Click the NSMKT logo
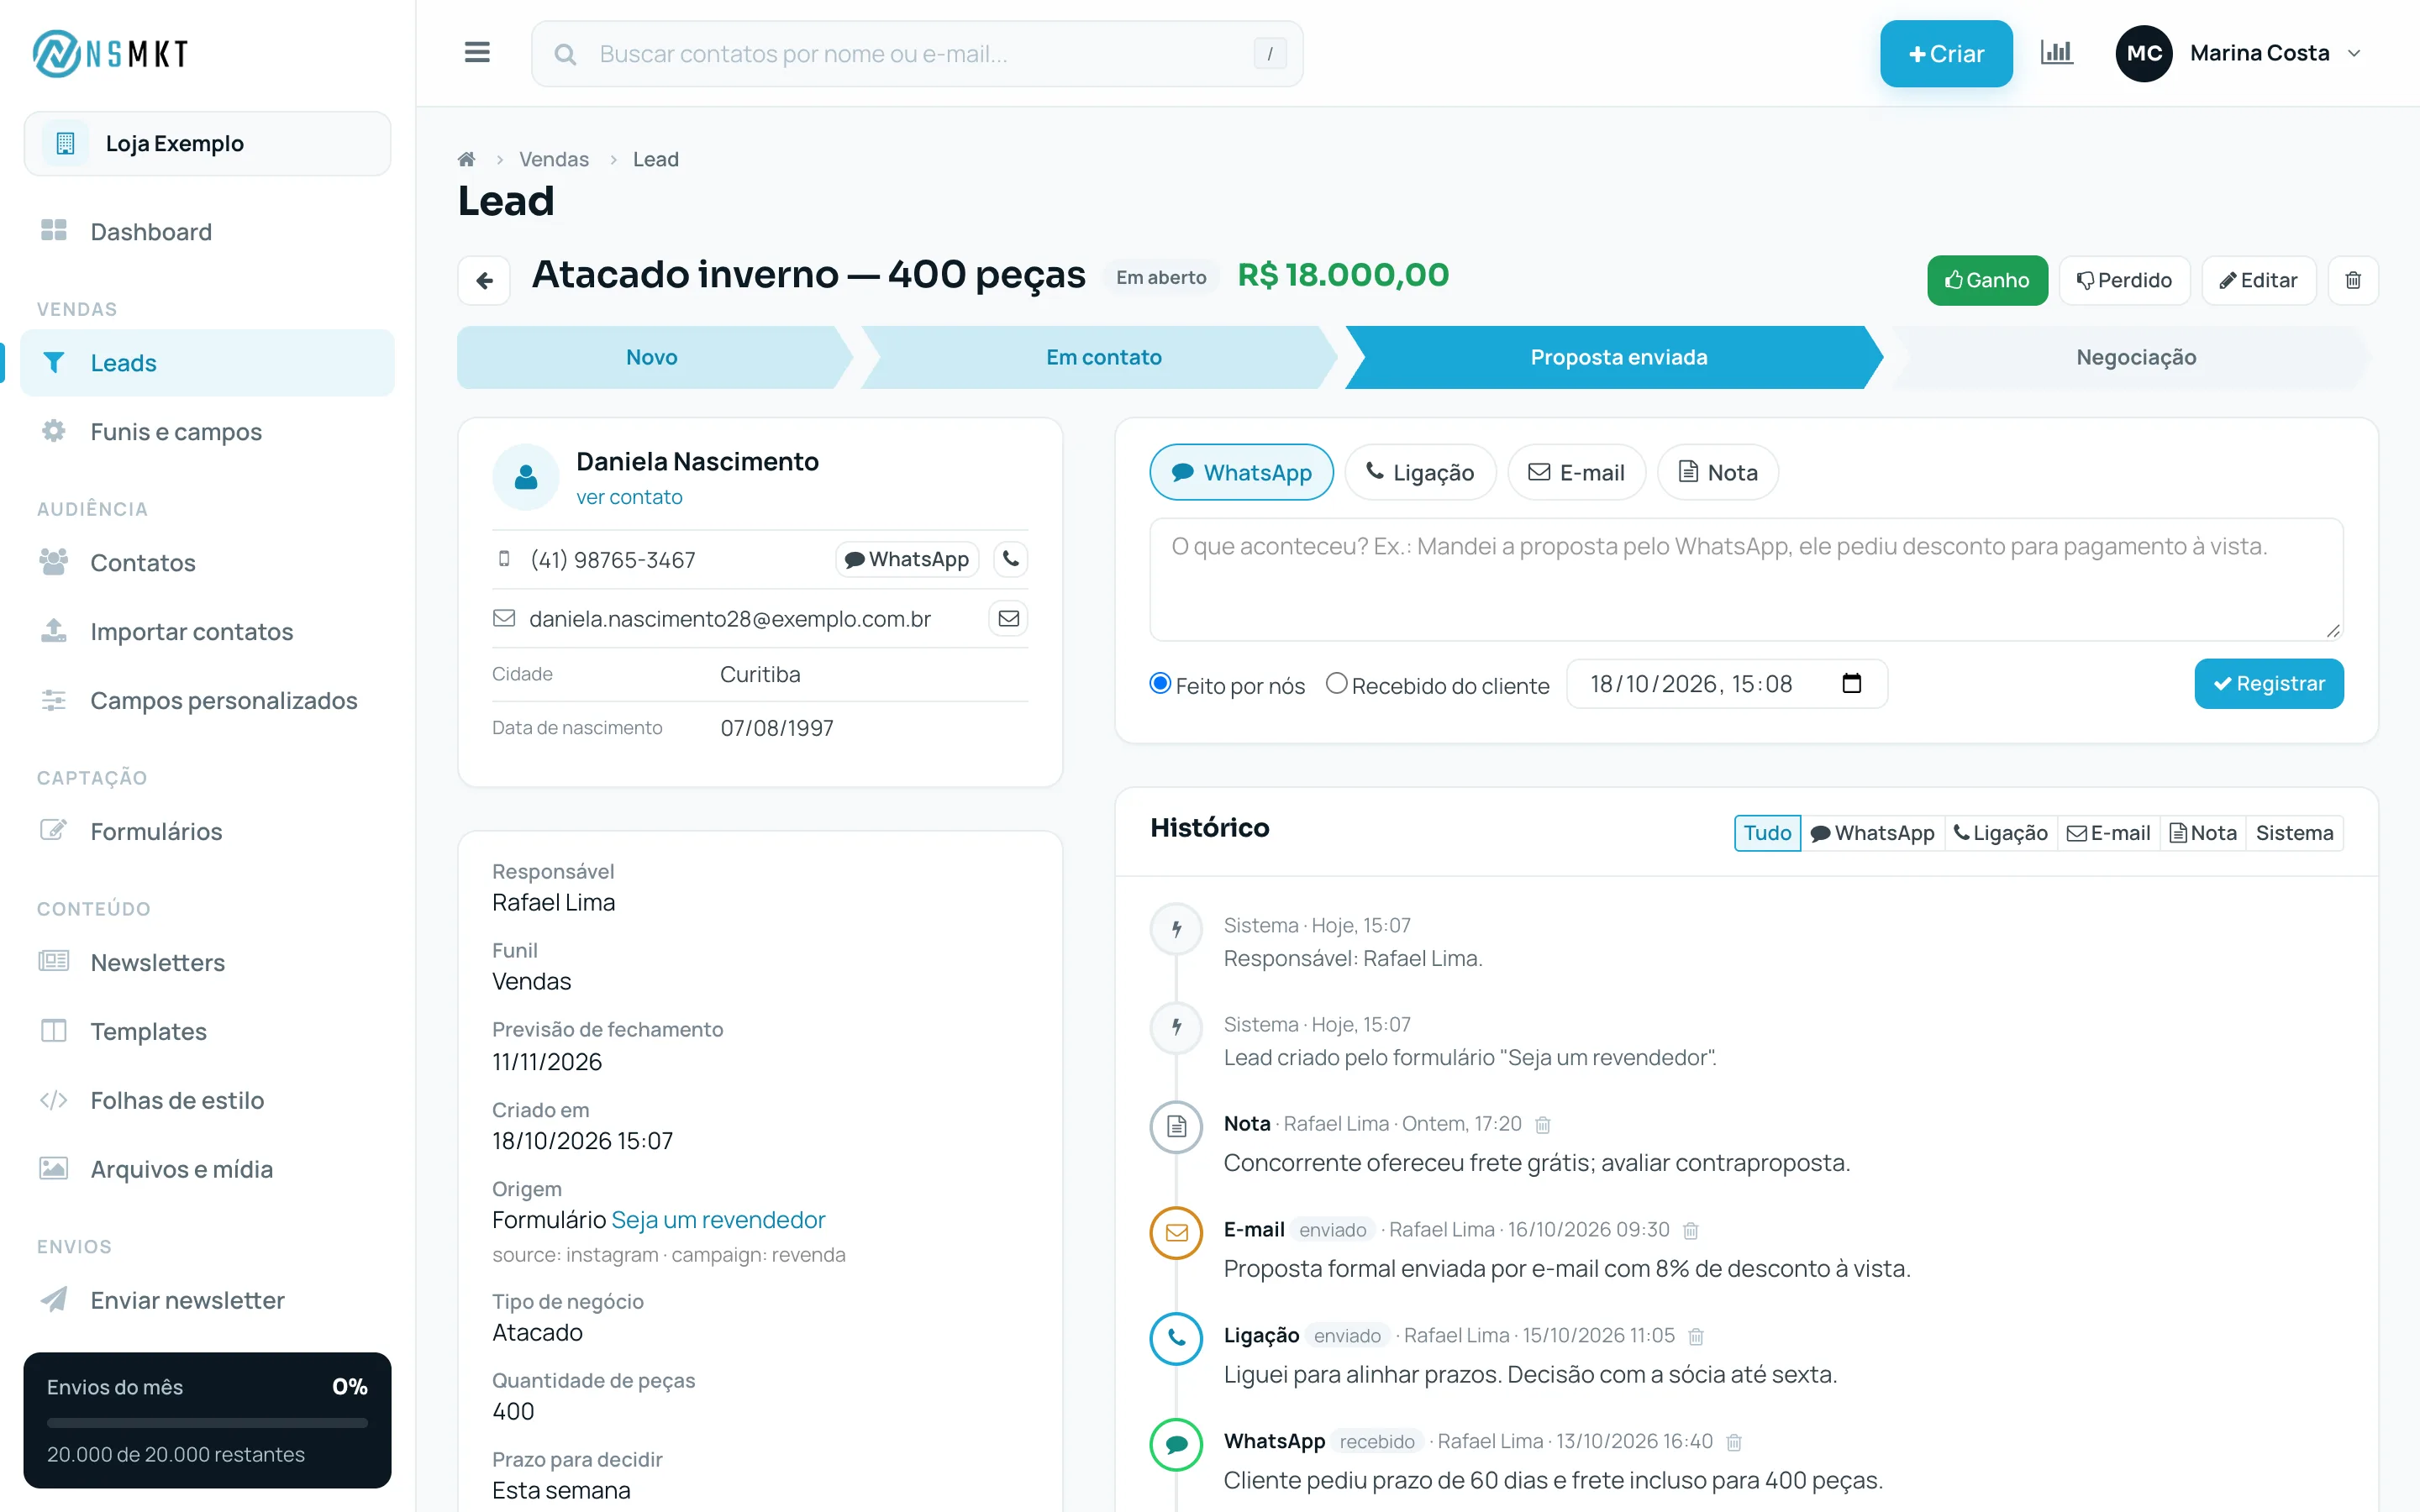This screenshot has width=2420, height=1512. click(x=110, y=53)
